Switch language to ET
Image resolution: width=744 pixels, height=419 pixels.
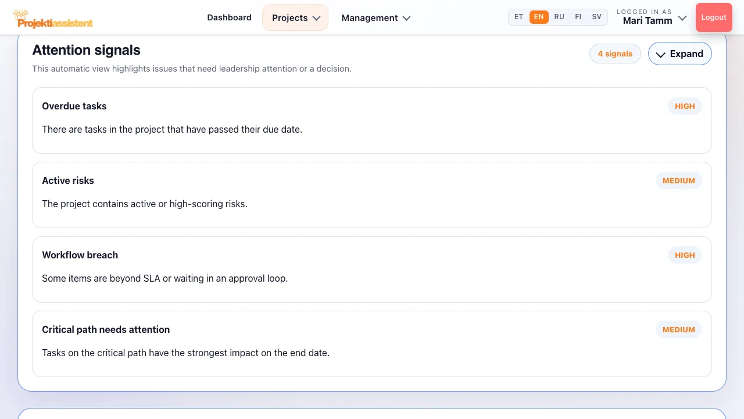[x=519, y=17]
